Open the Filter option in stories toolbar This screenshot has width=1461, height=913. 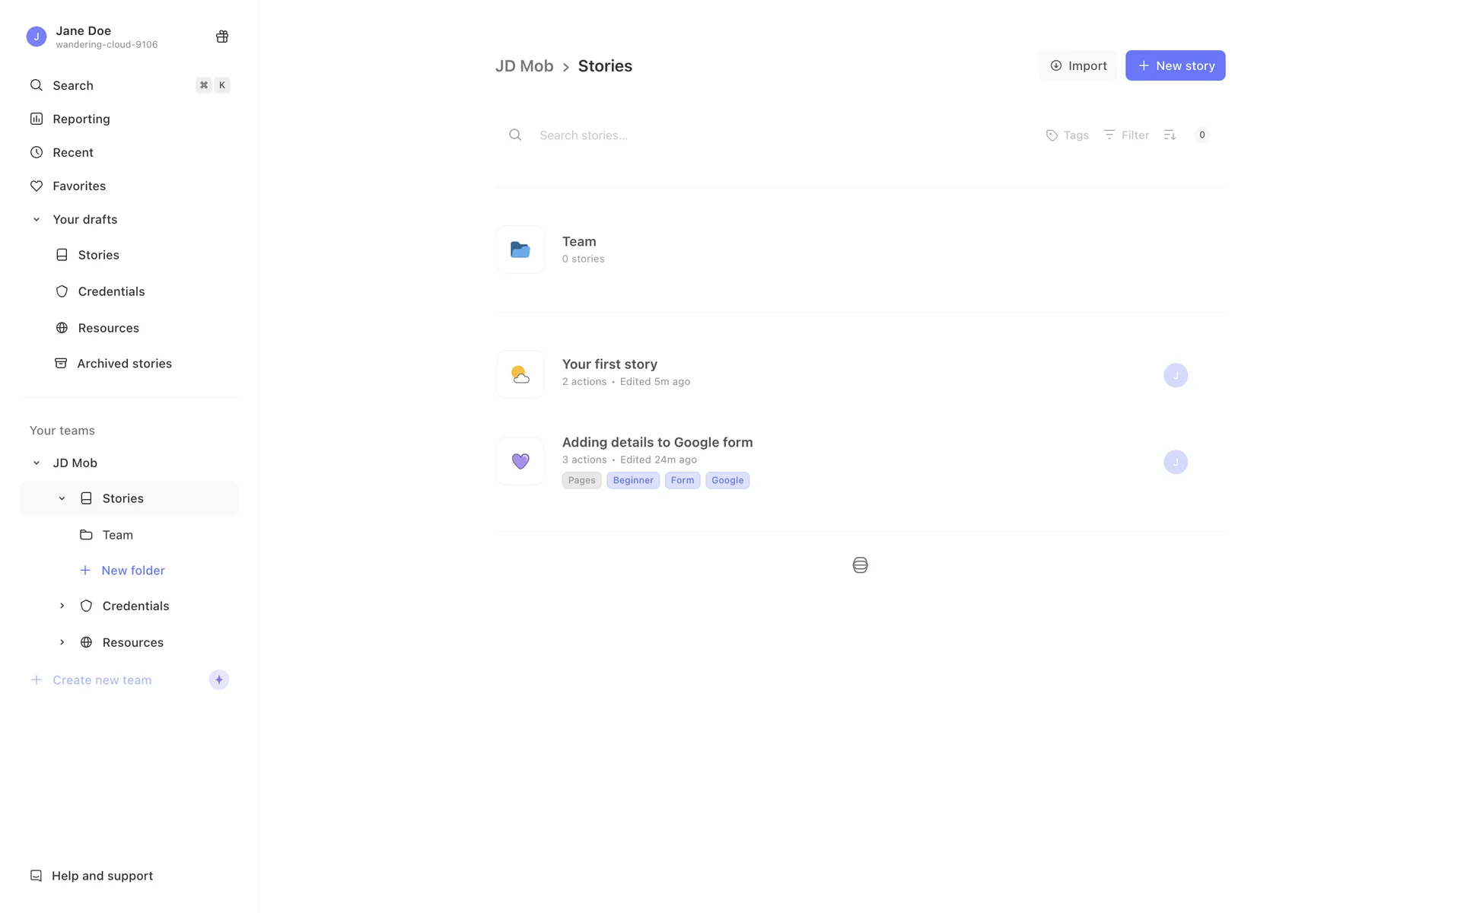[1126, 135]
